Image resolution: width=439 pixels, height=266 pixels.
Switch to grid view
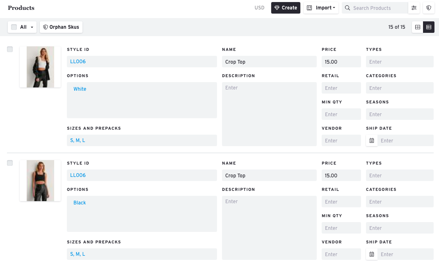(x=417, y=27)
